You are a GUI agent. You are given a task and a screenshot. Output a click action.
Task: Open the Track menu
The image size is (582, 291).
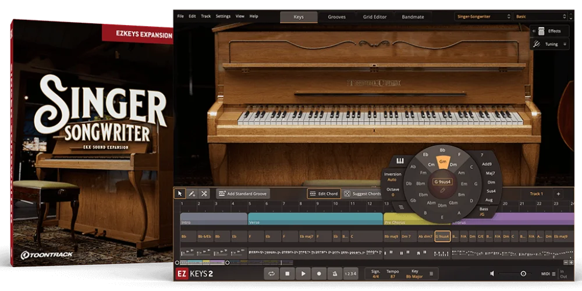(x=205, y=16)
